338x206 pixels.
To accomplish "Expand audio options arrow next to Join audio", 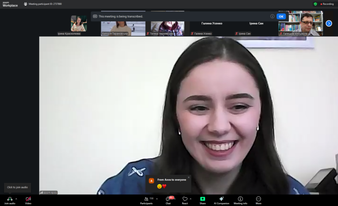I will (16, 199).
